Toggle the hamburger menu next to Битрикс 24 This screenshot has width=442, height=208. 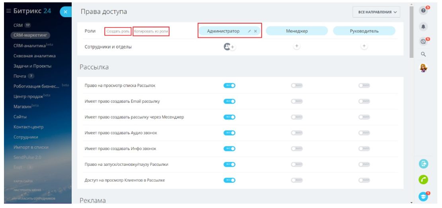pyautogui.click(x=8, y=11)
